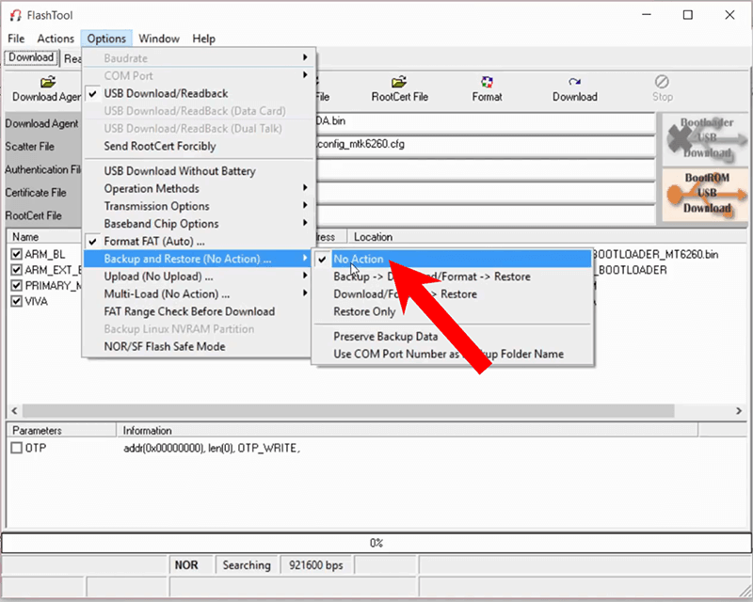Viewport: 753px width, 602px height.
Task: Choose Use COM Port Number as Backup Folder Name
Action: click(x=453, y=355)
